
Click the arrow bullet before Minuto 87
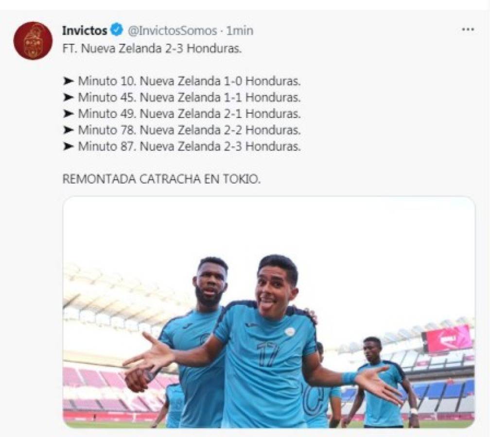coord(69,147)
